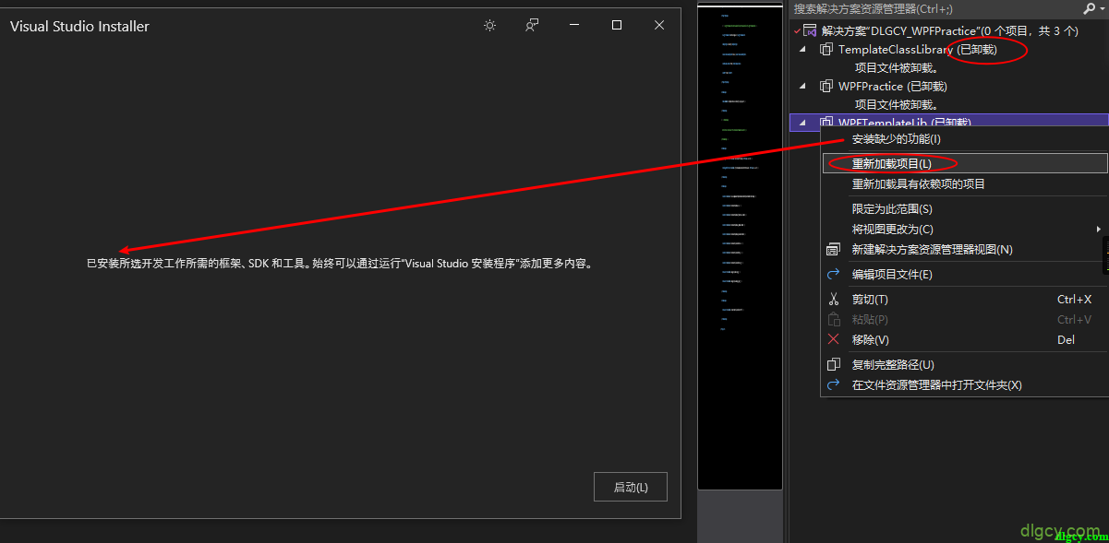Toggle theme sun icon in Visual Studio Installer
Screen dimensions: 1109x543
(489, 26)
